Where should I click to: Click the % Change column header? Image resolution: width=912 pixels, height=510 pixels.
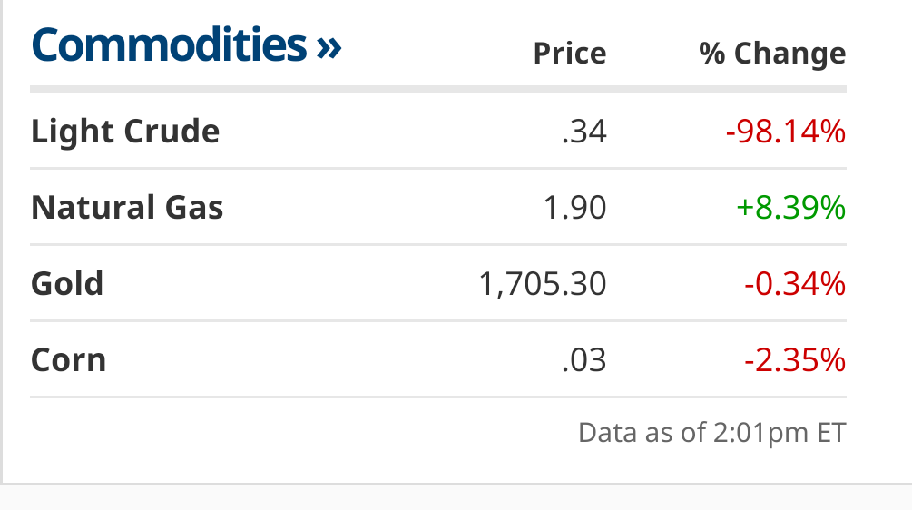point(772,54)
